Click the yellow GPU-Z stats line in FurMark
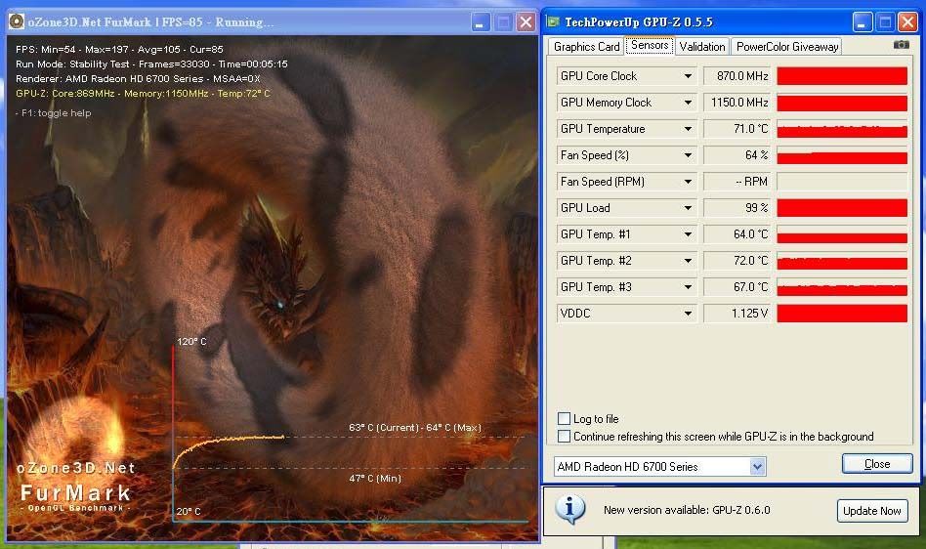This screenshot has width=926, height=549. pos(143,93)
